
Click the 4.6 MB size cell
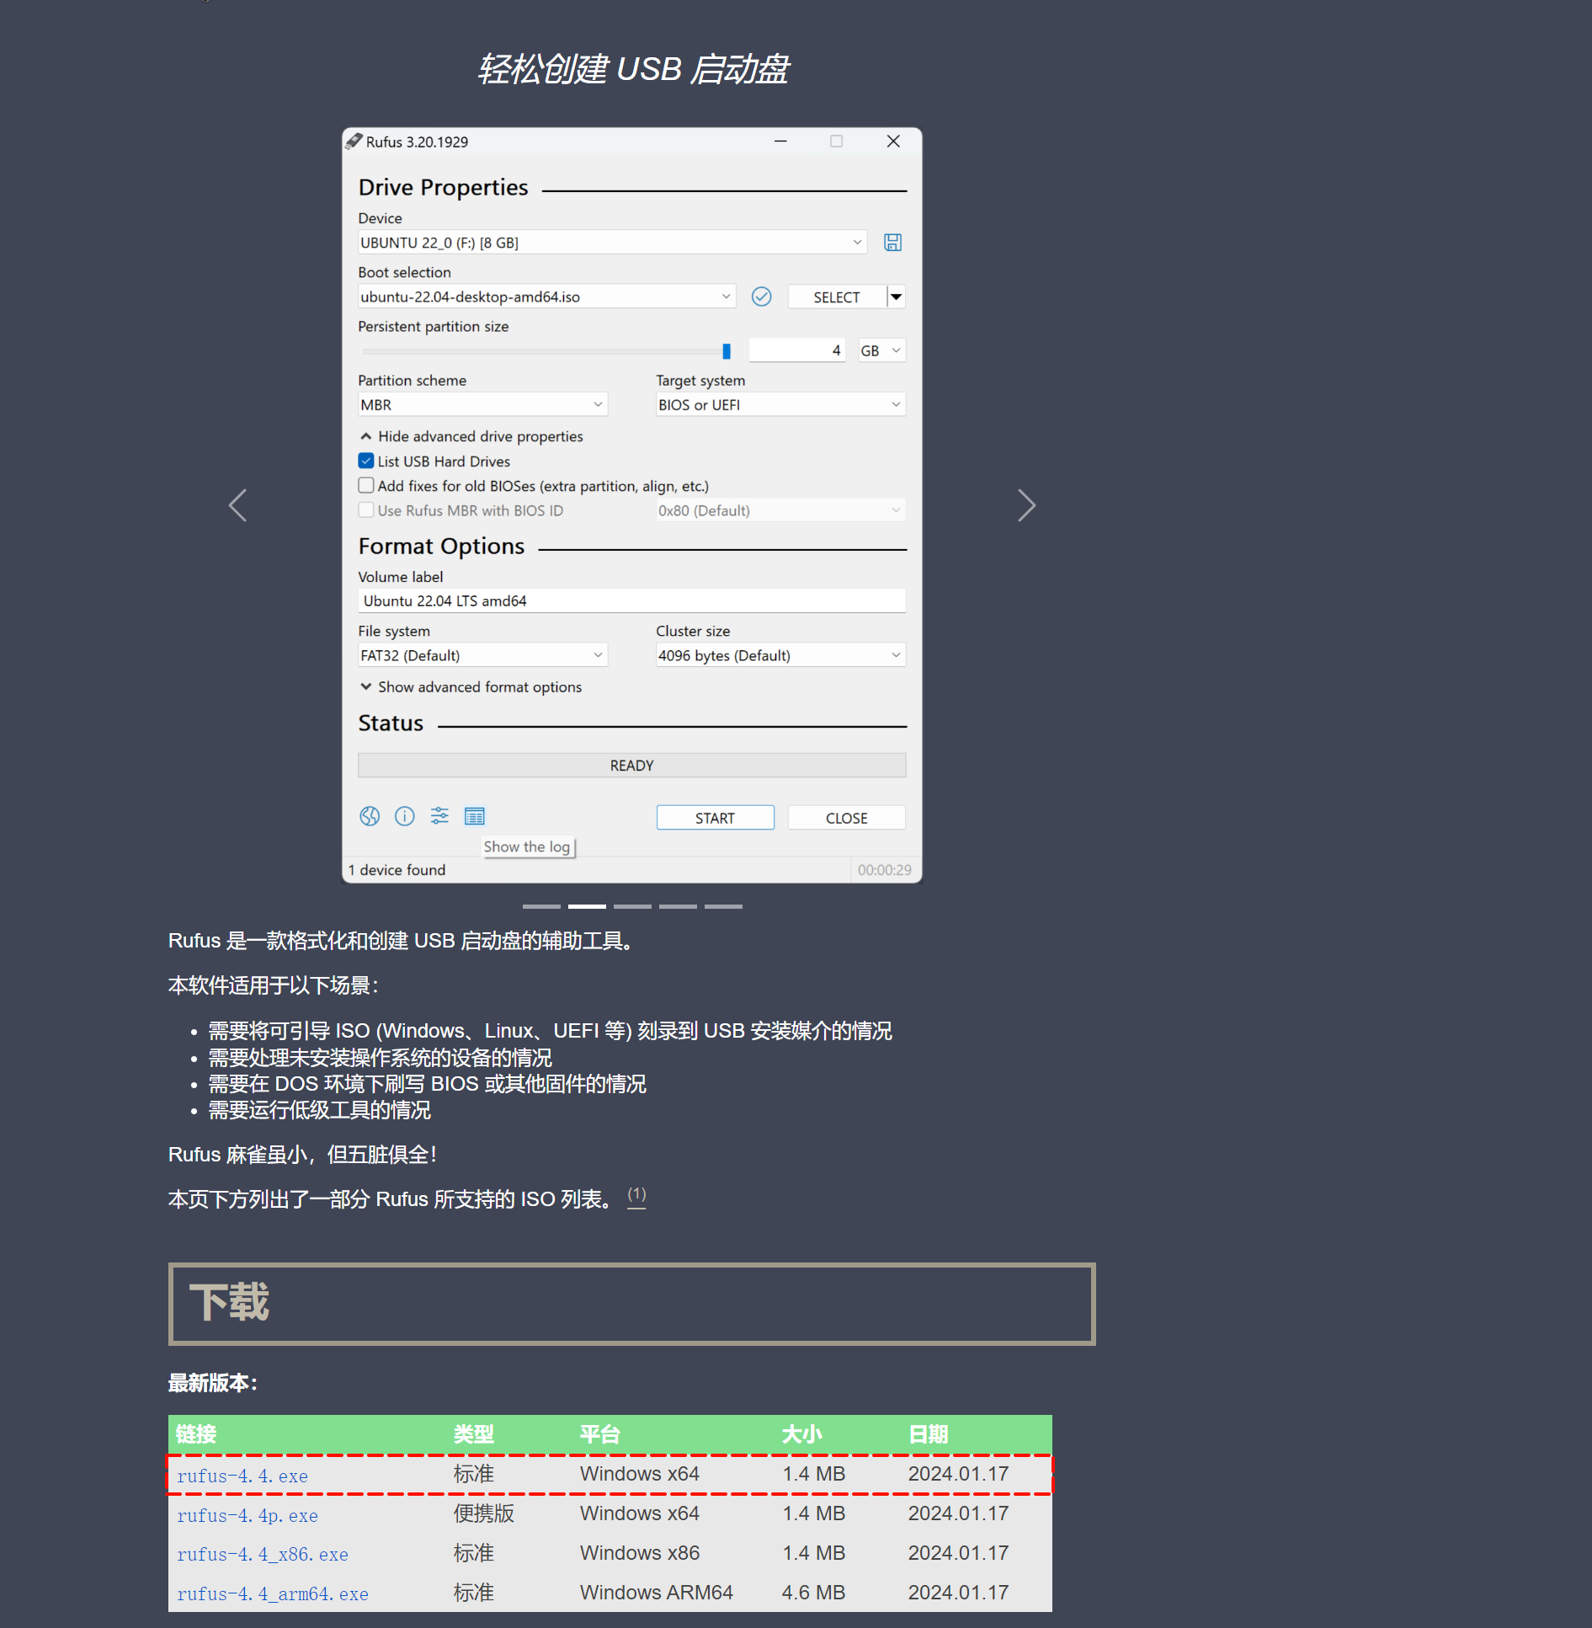click(813, 1593)
